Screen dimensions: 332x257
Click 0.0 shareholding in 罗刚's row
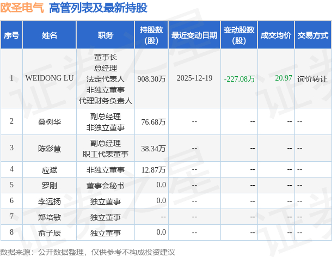(x=161, y=185)
